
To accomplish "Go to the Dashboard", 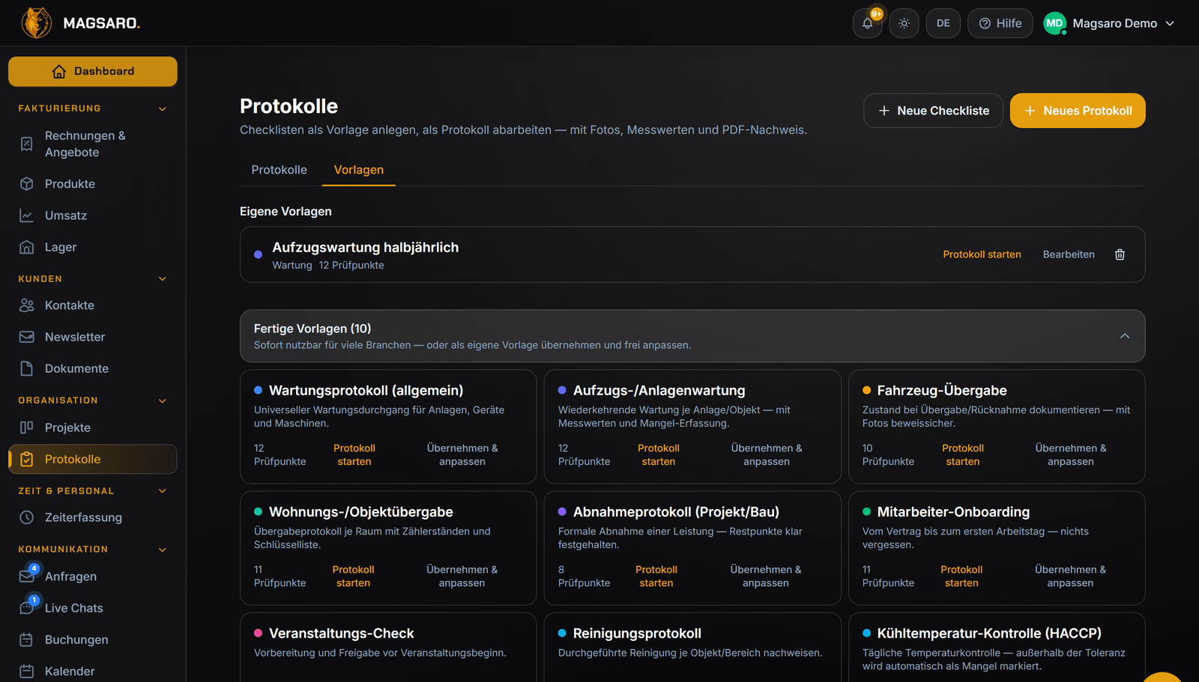I will click(x=93, y=71).
